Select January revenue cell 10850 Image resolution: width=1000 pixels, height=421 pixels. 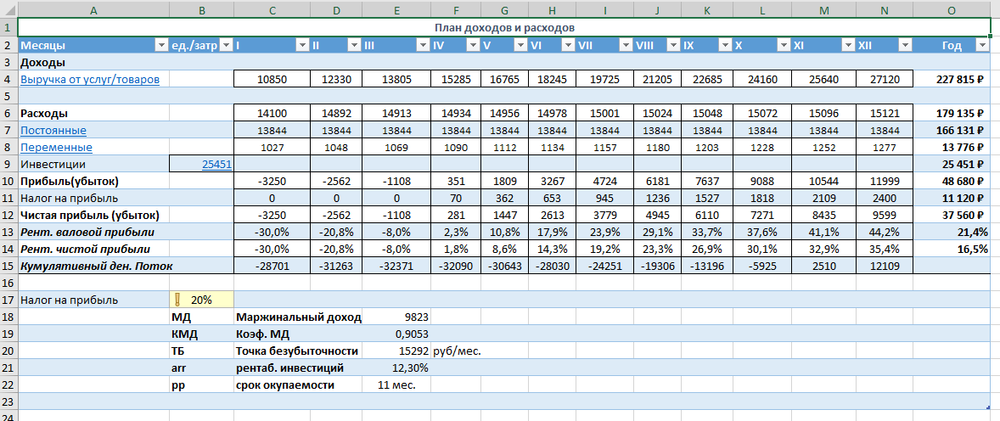coord(272,80)
